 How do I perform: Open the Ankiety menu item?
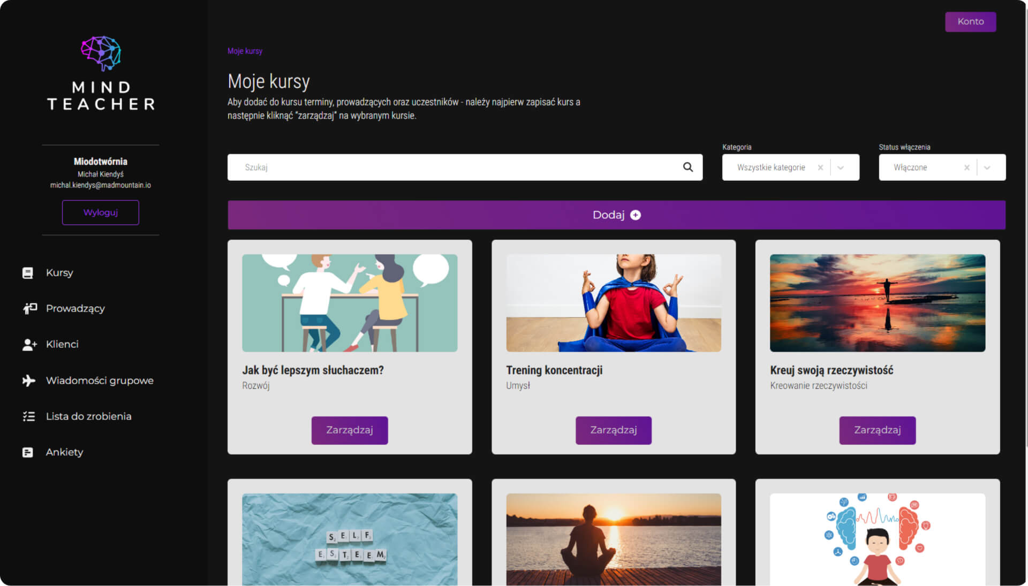coord(64,452)
